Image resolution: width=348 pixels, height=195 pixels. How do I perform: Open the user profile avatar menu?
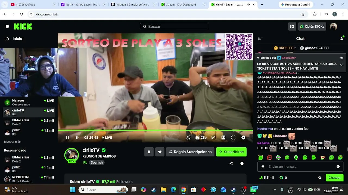333,27
